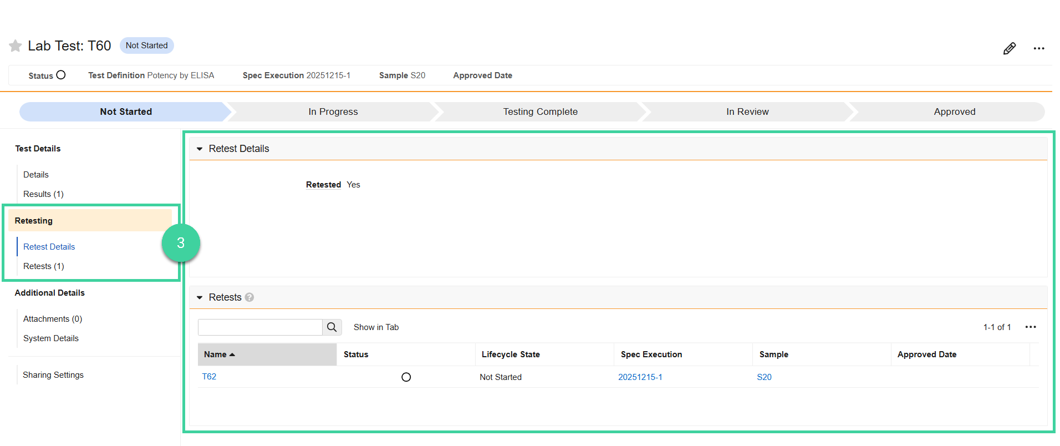Open Retests (1) in the sidebar

[44, 266]
